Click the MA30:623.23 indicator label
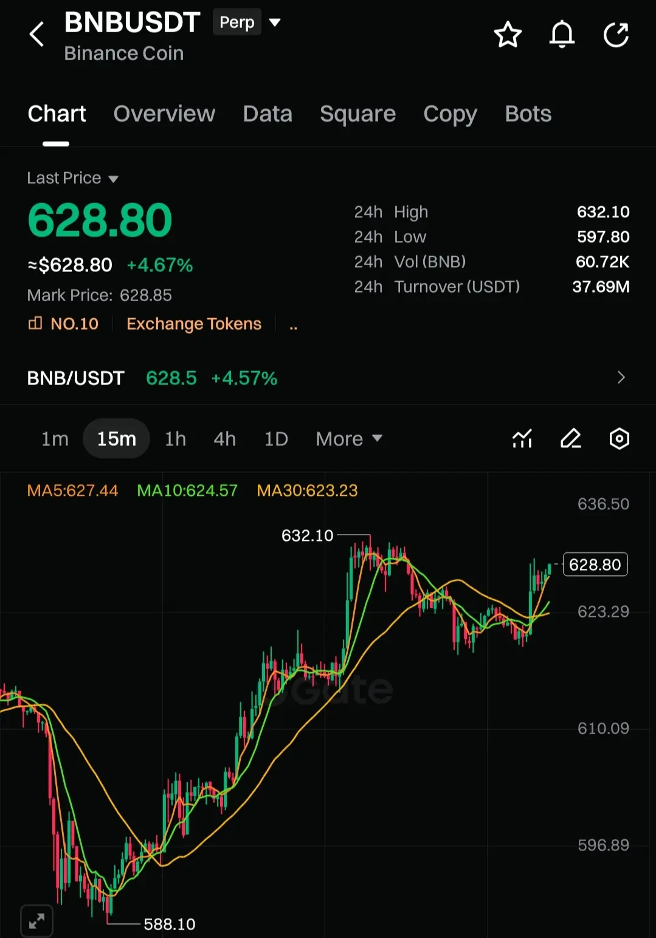The image size is (656, 938). pyautogui.click(x=307, y=490)
